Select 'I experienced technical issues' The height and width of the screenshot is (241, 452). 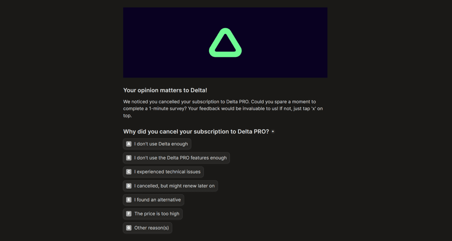click(163, 172)
